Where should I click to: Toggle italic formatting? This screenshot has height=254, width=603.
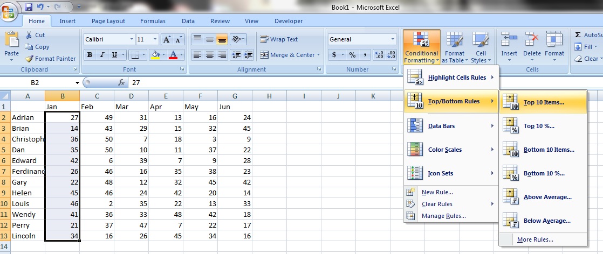coord(102,55)
